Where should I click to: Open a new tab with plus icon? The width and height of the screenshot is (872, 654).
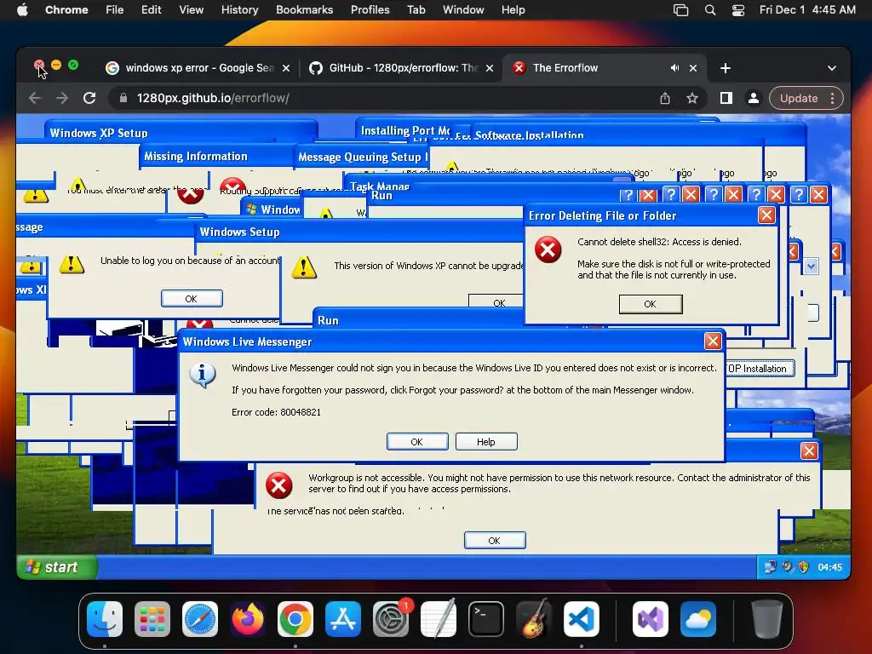726,68
